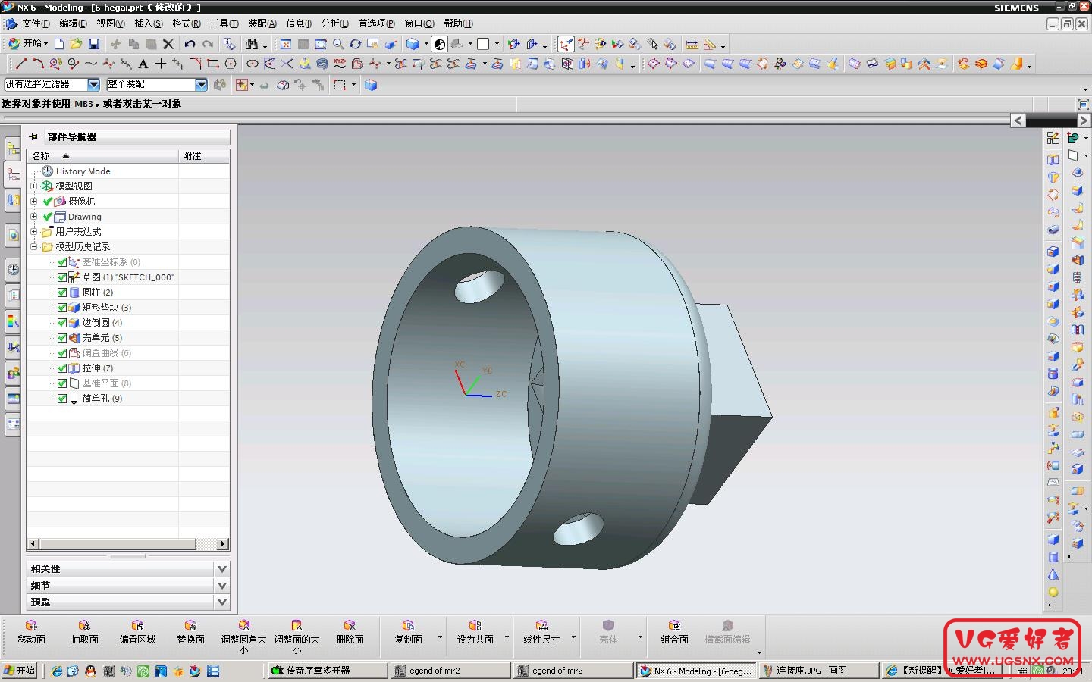This screenshot has width=1092, height=682.
Task: Expand the 用户表达式 tree node
Action: (x=33, y=231)
